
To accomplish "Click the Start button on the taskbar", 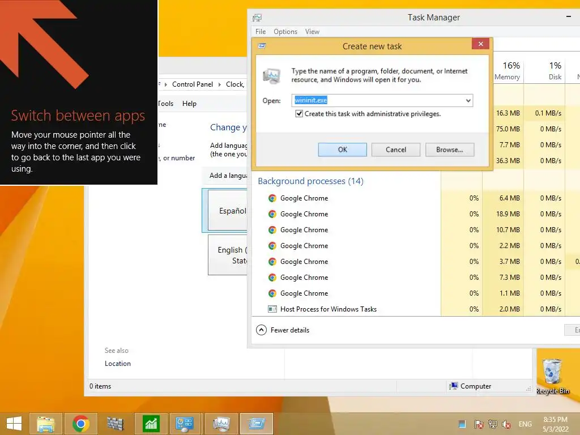I will [x=14, y=424].
